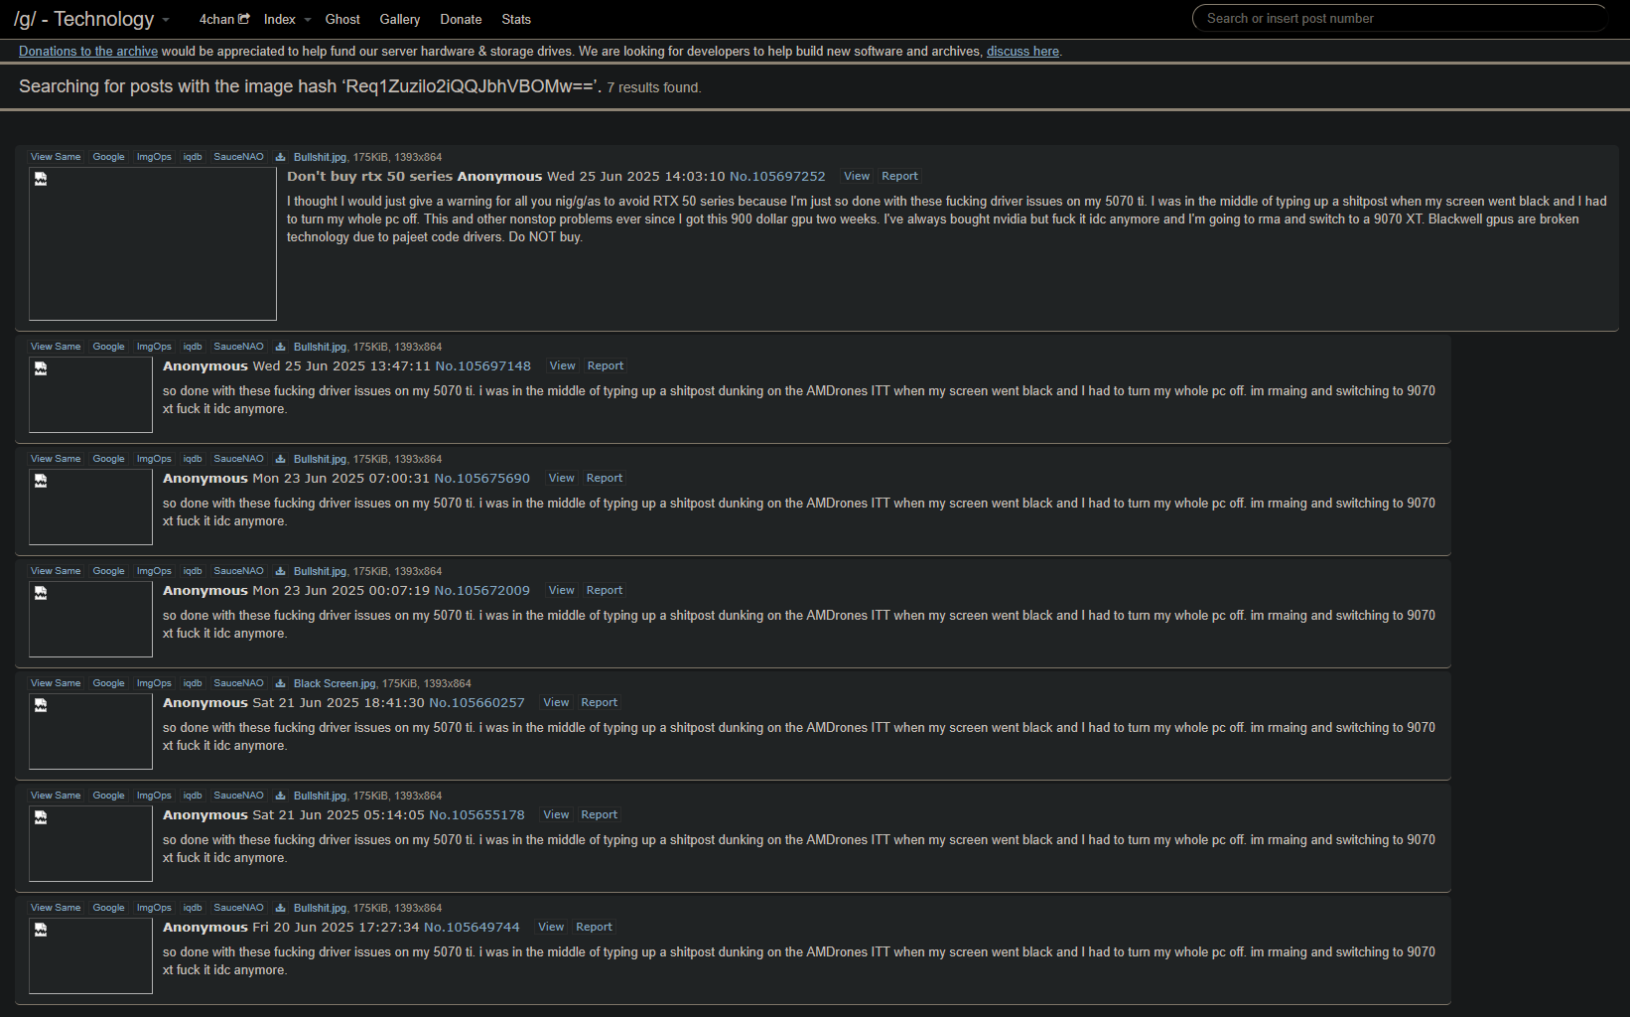Click View Same for post No.105697148
The width and height of the screenshot is (1630, 1017).
tap(56, 347)
